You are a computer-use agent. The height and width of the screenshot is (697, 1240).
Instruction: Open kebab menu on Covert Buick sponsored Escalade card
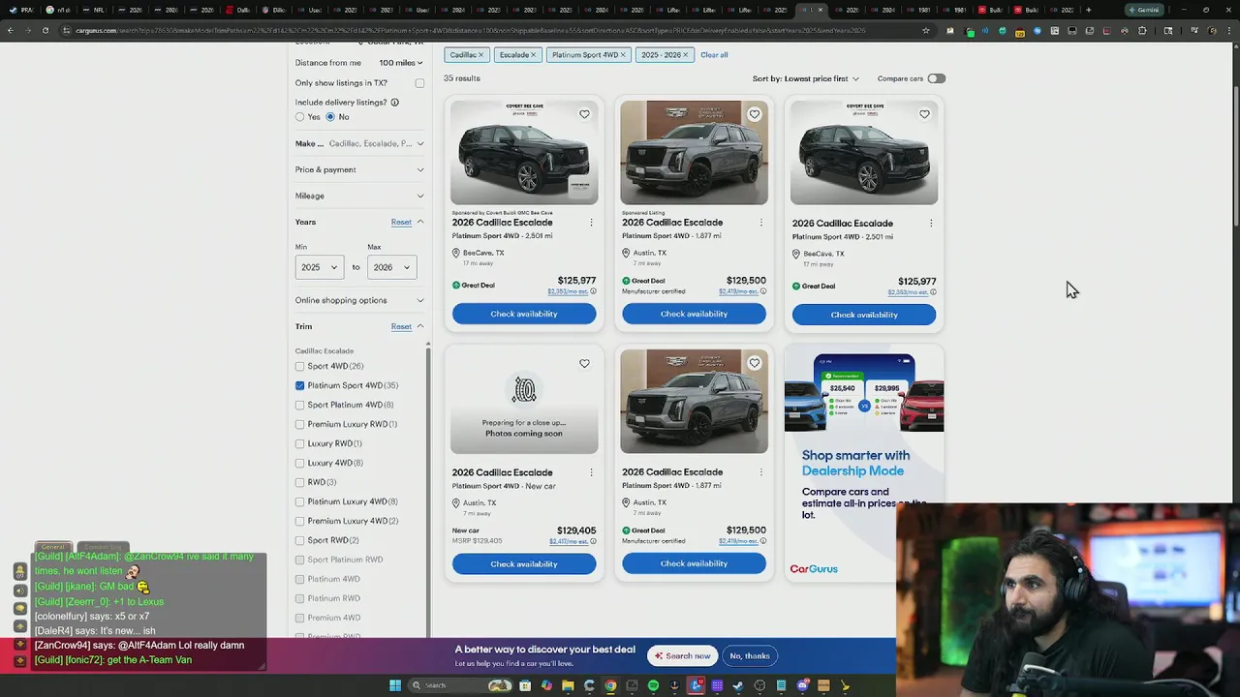(x=591, y=223)
